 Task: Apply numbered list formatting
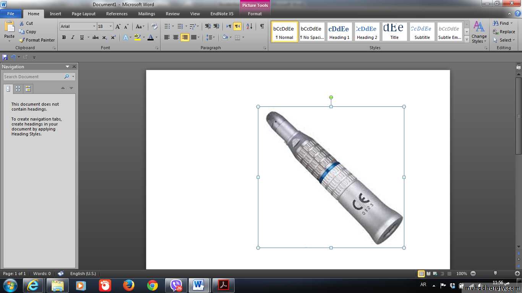tap(180, 26)
